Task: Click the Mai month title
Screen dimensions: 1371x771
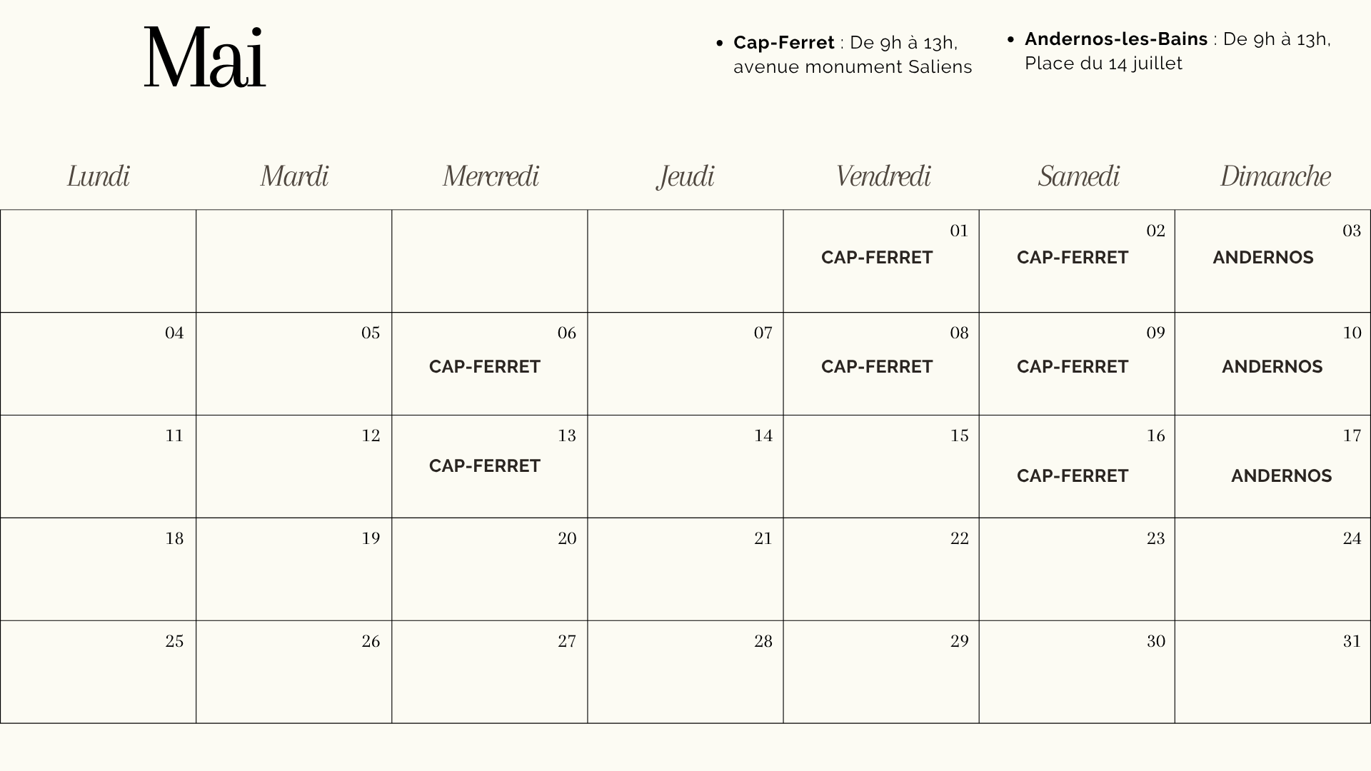Action: 204,58
